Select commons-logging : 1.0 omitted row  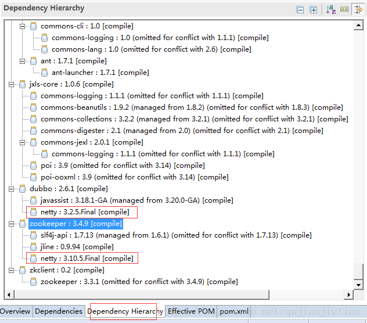pyautogui.click(x=160, y=38)
